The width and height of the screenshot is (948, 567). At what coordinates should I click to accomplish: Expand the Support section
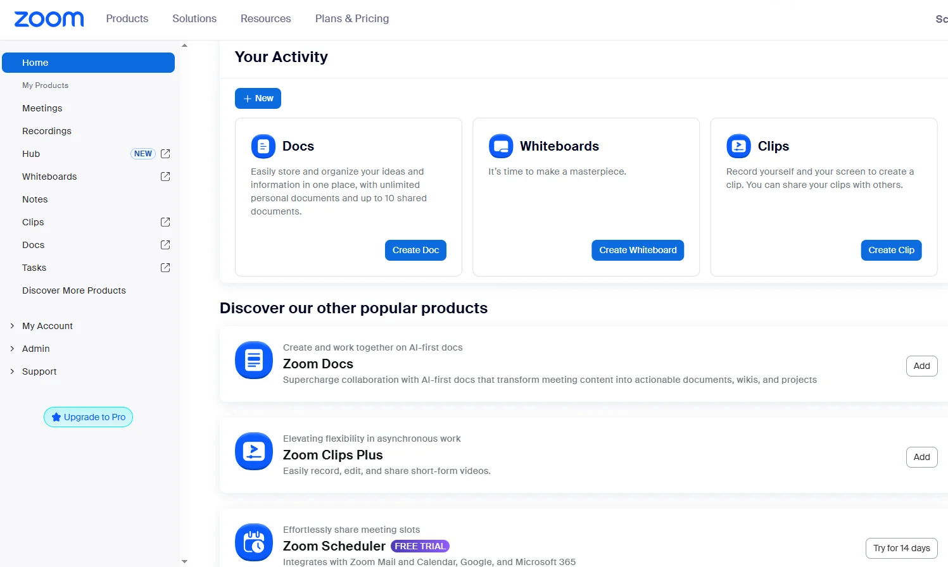(x=12, y=371)
